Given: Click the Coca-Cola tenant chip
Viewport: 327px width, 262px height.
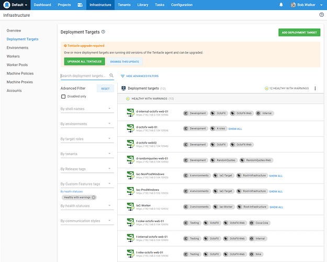Looking at the screenshot, I should click(260, 223).
